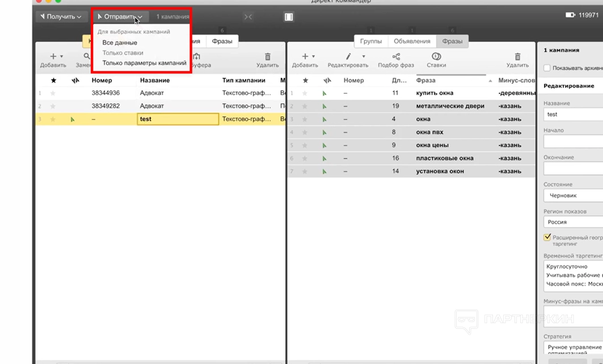This screenshot has width=603, height=364.
Task: Click the clipboard buffer icon in campaigns toolbar
Action: click(x=197, y=57)
